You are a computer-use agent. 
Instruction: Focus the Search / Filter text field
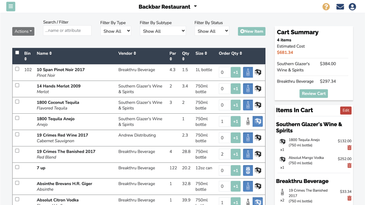tap(67, 30)
